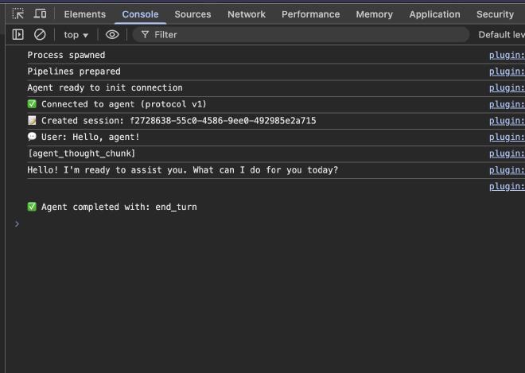525x373 pixels.
Task: Switch to the Sources tab
Action: (192, 14)
